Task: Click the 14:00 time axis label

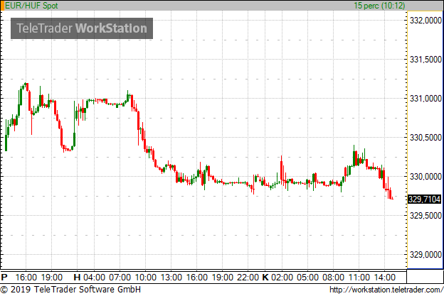Action: 384,278
